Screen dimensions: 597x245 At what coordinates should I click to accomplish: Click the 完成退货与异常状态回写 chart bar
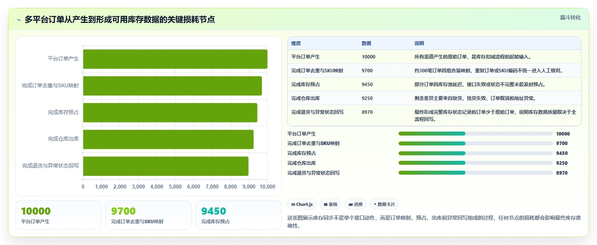pos(166,166)
